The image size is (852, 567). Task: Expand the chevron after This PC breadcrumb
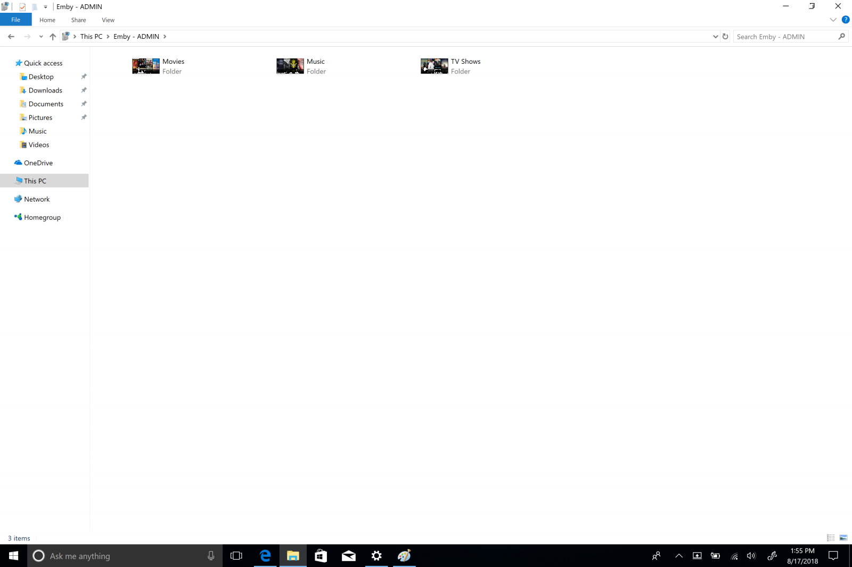click(x=108, y=37)
